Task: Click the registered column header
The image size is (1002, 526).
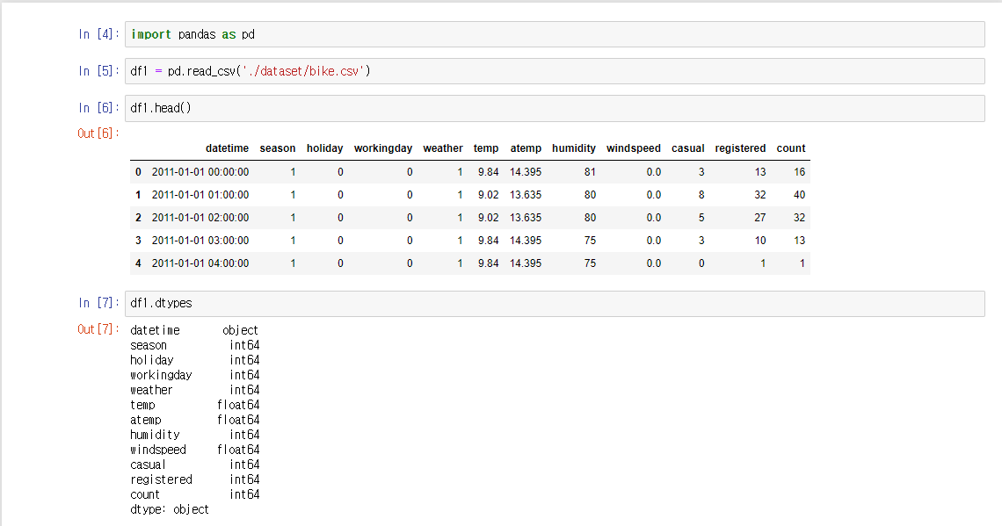Action: point(740,148)
